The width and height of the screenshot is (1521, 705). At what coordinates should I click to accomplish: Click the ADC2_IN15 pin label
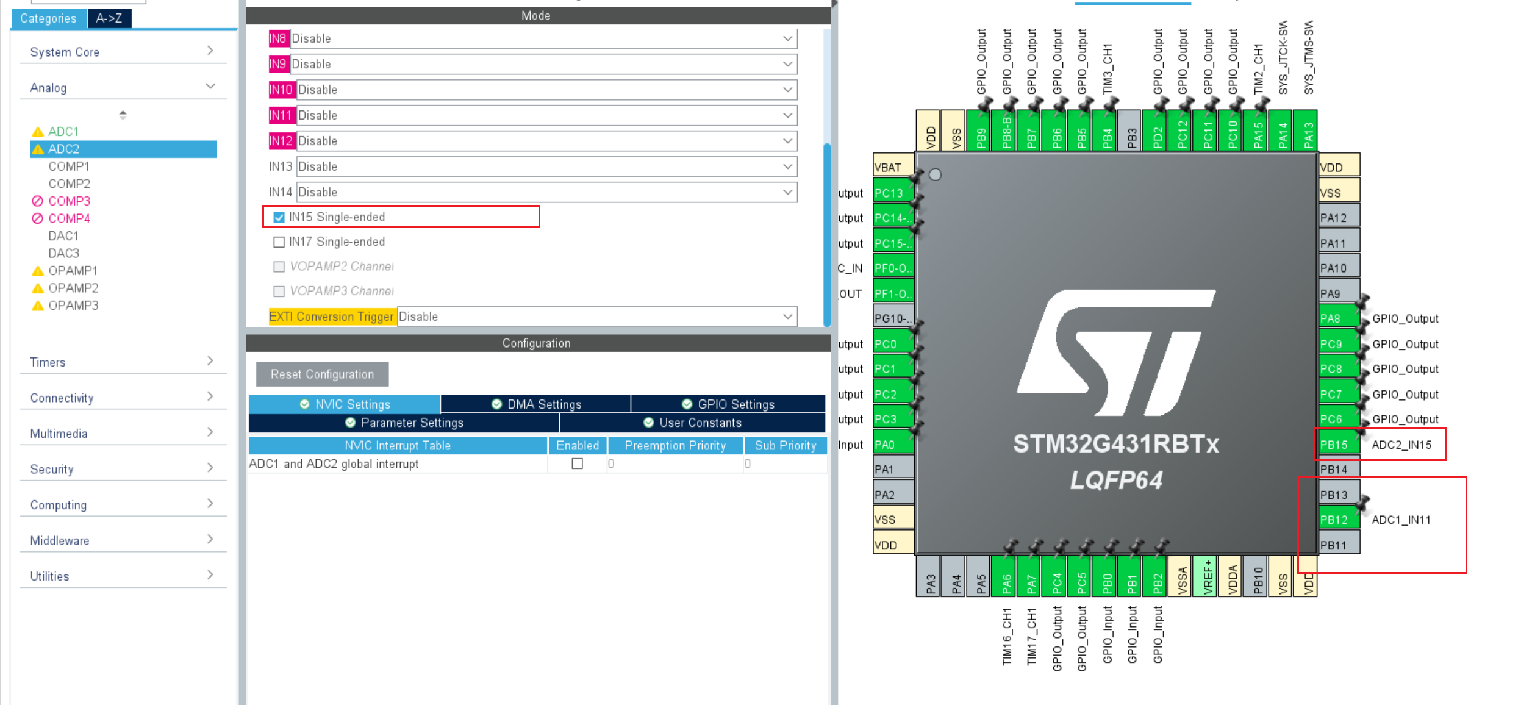pyautogui.click(x=1401, y=445)
